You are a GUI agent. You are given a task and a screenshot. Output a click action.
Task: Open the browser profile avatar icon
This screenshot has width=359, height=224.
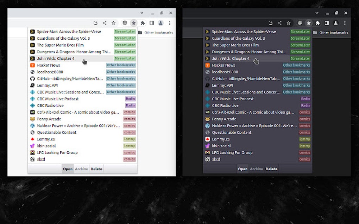(160, 22)
